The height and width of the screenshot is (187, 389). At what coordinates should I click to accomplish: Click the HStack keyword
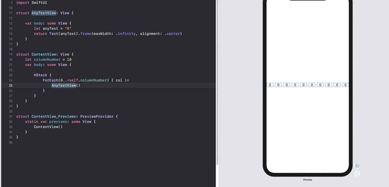(40, 75)
